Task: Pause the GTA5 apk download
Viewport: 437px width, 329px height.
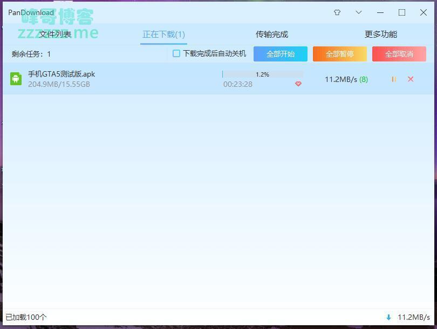Action: [x=394, y=79]
